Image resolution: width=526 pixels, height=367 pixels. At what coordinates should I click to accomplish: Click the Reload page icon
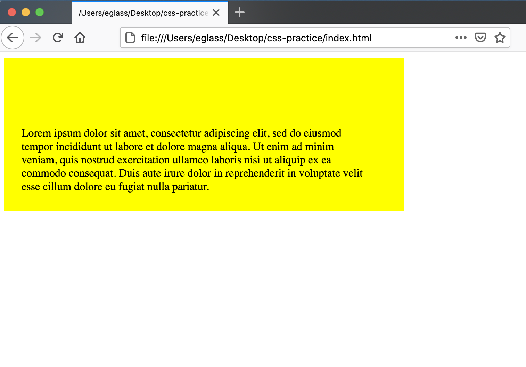tap(58, 38)
